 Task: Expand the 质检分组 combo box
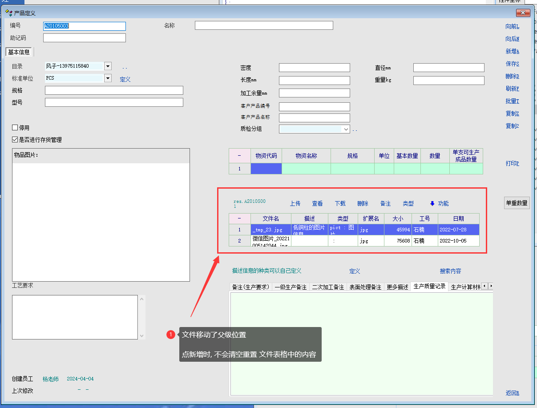[346, 129]
